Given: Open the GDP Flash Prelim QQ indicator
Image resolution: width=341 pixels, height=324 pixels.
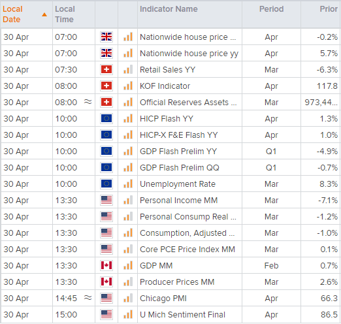Looking at the screenshot, I should [x=180, y=168].
